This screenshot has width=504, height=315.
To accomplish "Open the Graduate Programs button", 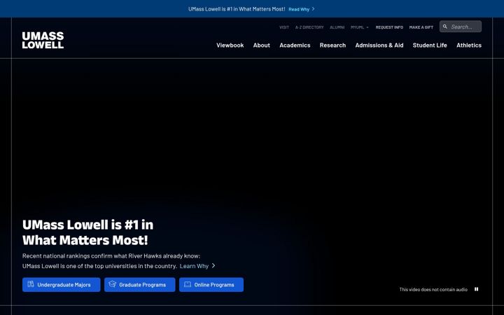I will 140,285.
